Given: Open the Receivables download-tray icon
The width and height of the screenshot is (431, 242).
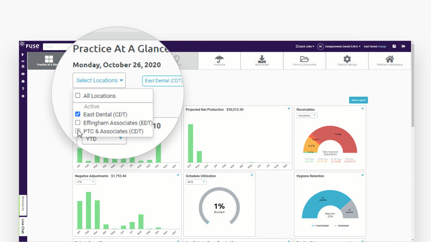Looking at the screenshot, I should click(262, 59).
